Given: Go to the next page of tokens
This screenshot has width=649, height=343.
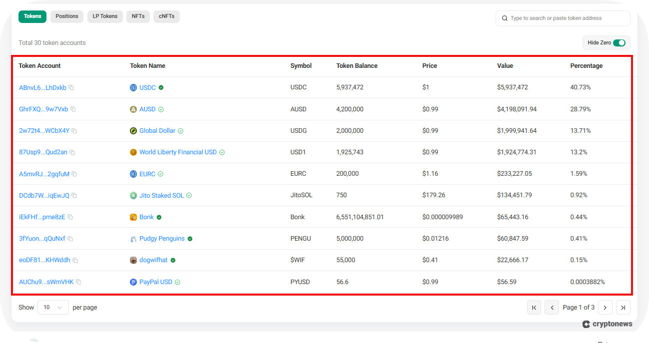Looking at the screenshot, I should coord(605,307).
